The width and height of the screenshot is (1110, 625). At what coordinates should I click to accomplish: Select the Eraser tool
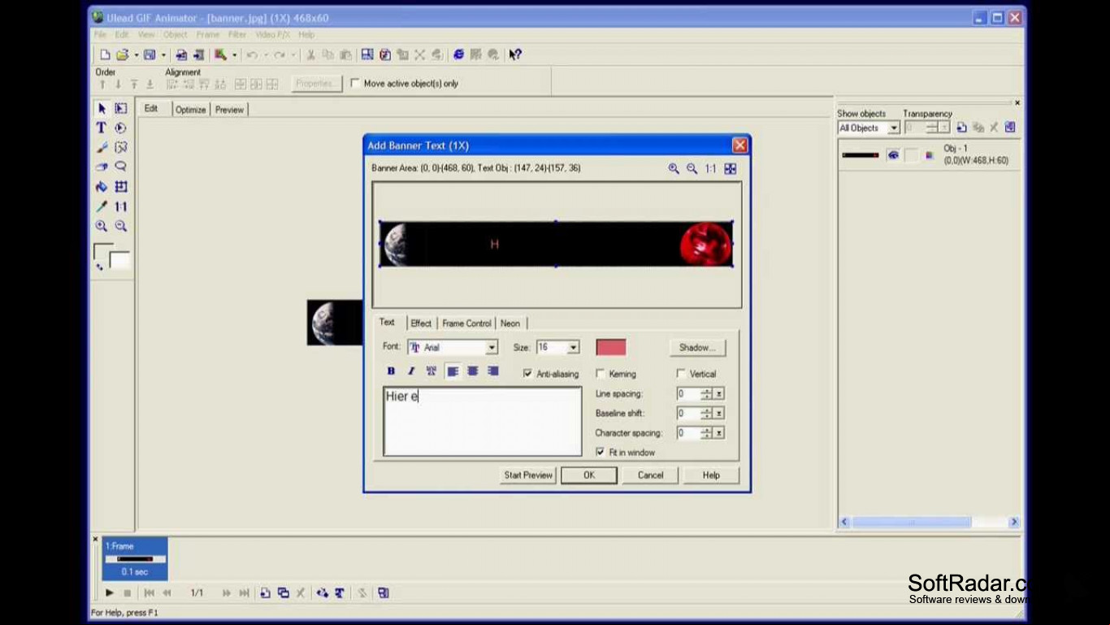click(102, 167)
